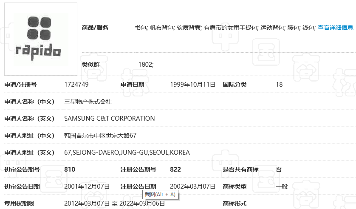Select Chinese address 韩国首尔市中区世宗大路67
356x209 pixels.
click(100, 136)
